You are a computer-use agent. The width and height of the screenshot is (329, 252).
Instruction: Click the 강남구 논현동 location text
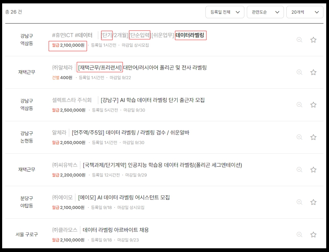click(27, 137)
